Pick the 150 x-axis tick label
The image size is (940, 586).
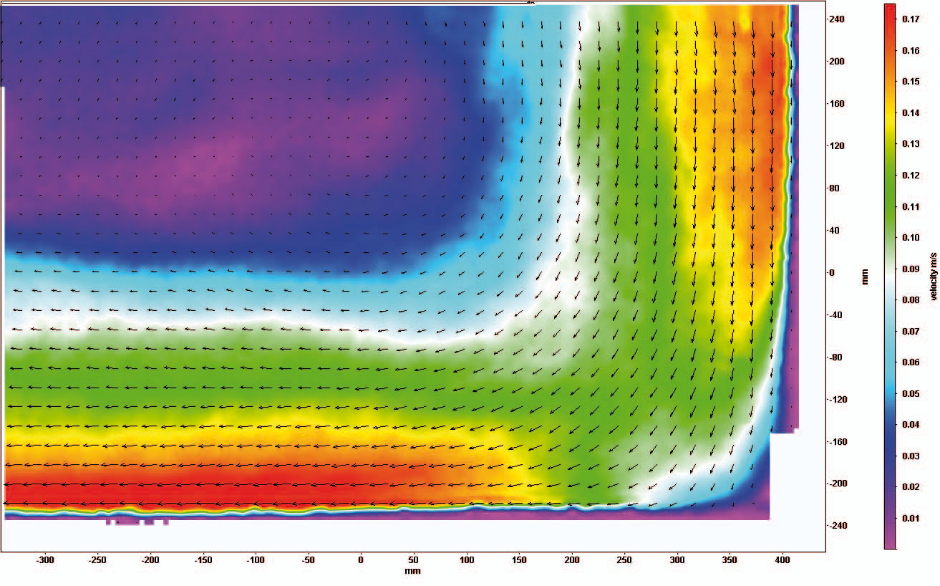(x=518, y=560)
